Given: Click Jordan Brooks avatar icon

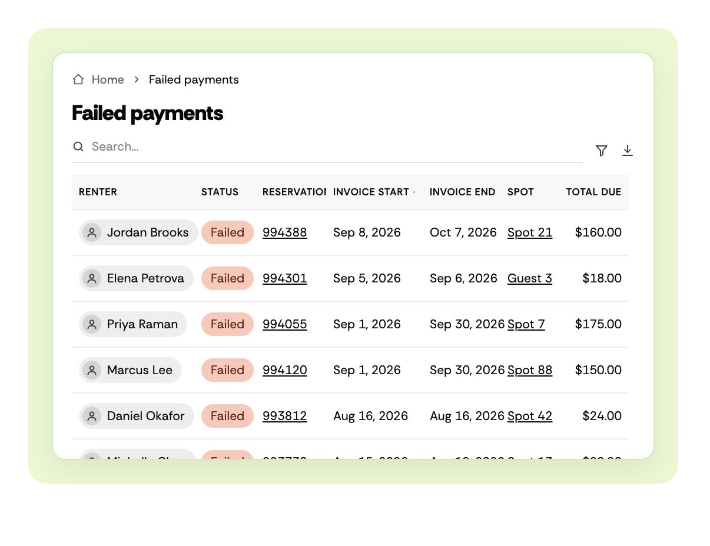Looking at the screenshot, I should 91,232.
